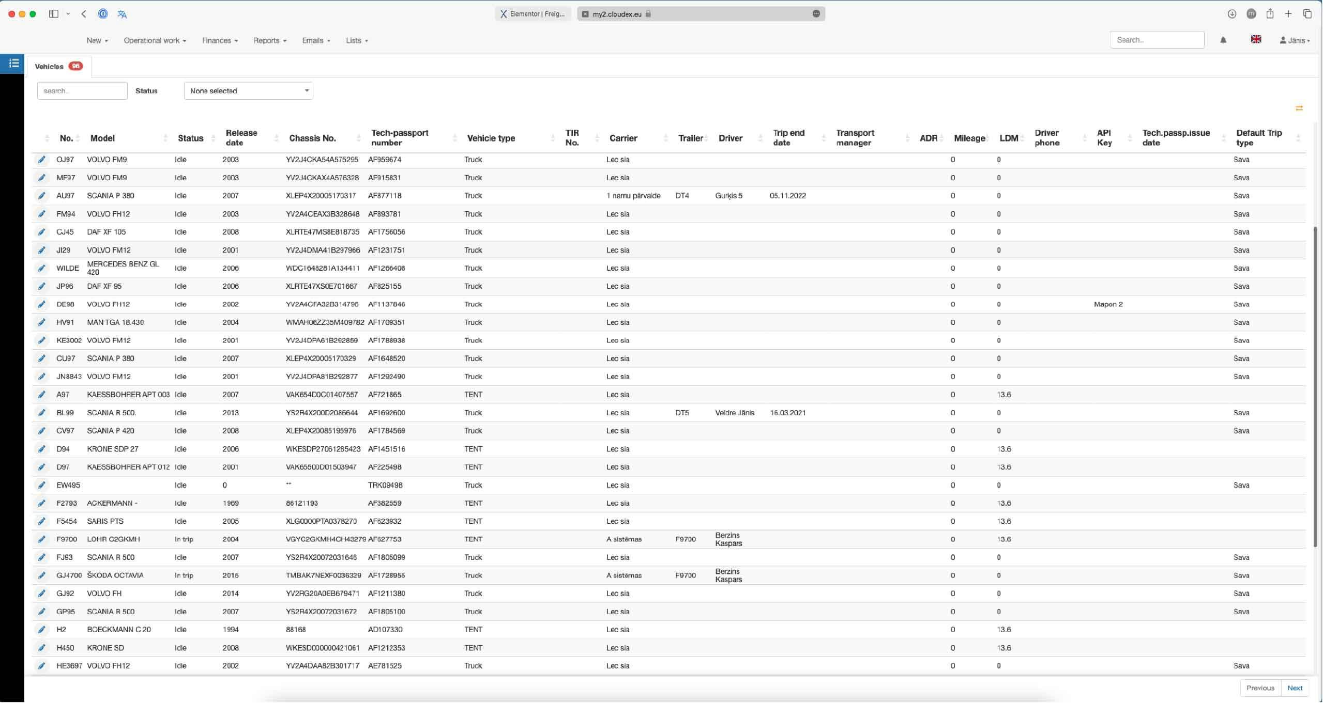This screenshot has width=1323, height=703.
Task: Open the blue list sidebar toggle icon
Action: (x=14, y=63)
